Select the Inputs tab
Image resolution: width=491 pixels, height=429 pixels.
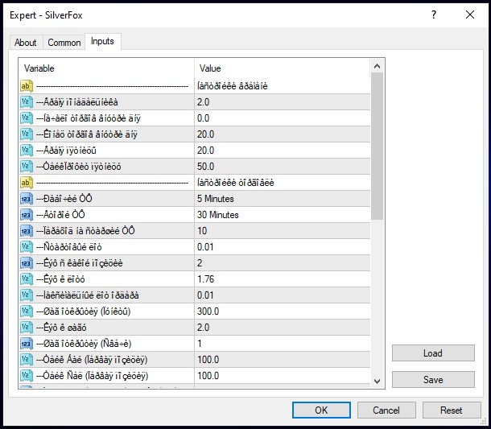[102, 41]
